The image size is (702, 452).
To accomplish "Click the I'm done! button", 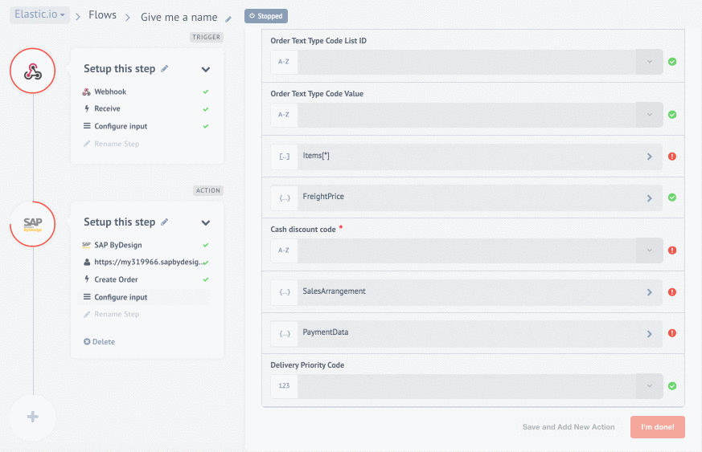I will (x=657, y=427).
